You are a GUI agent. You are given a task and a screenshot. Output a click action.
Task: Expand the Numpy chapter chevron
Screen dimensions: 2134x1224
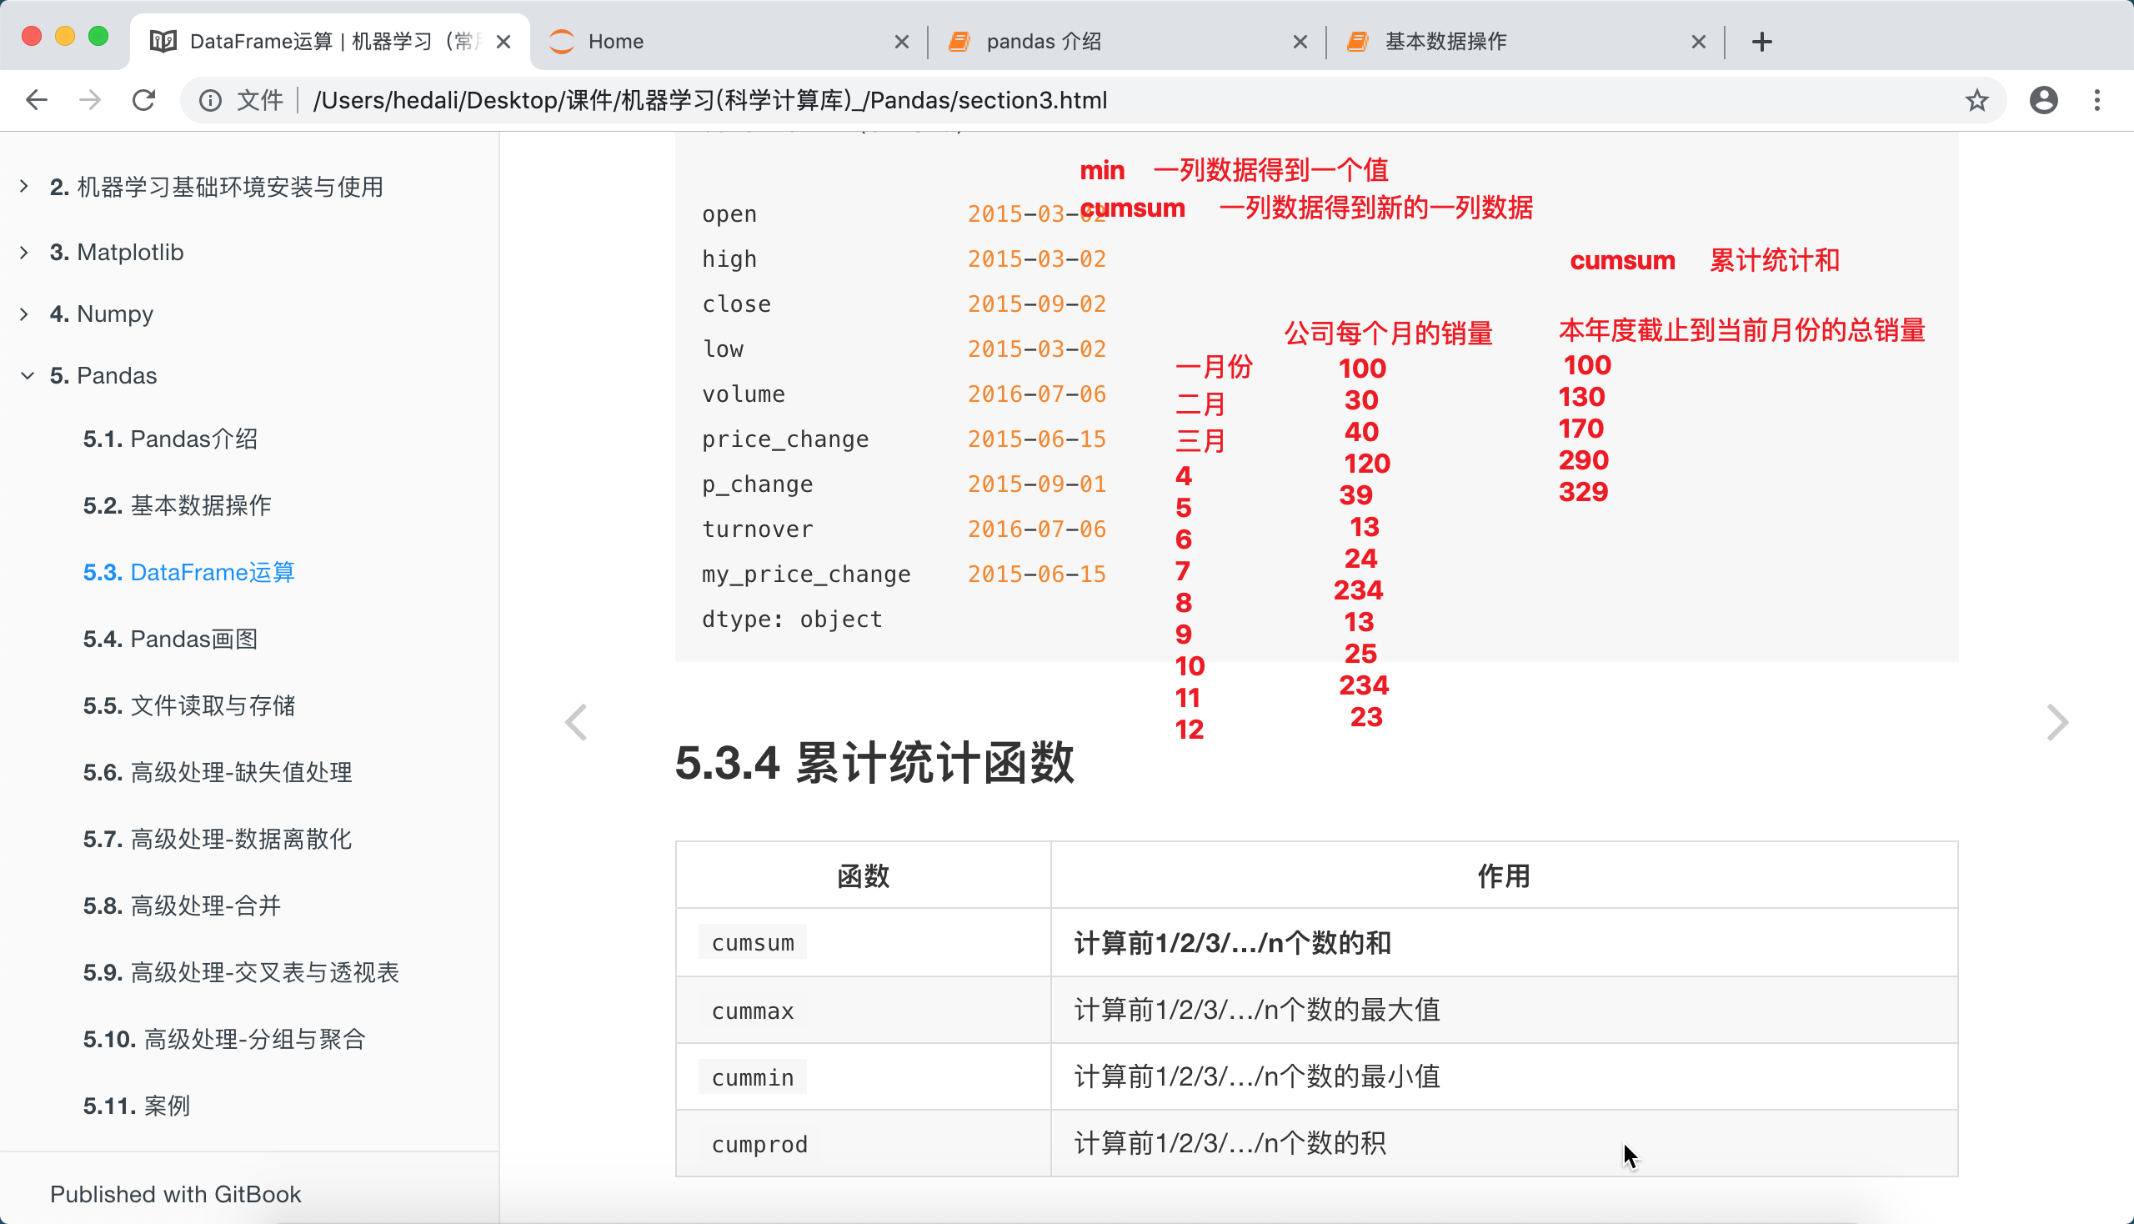point(24,314)
